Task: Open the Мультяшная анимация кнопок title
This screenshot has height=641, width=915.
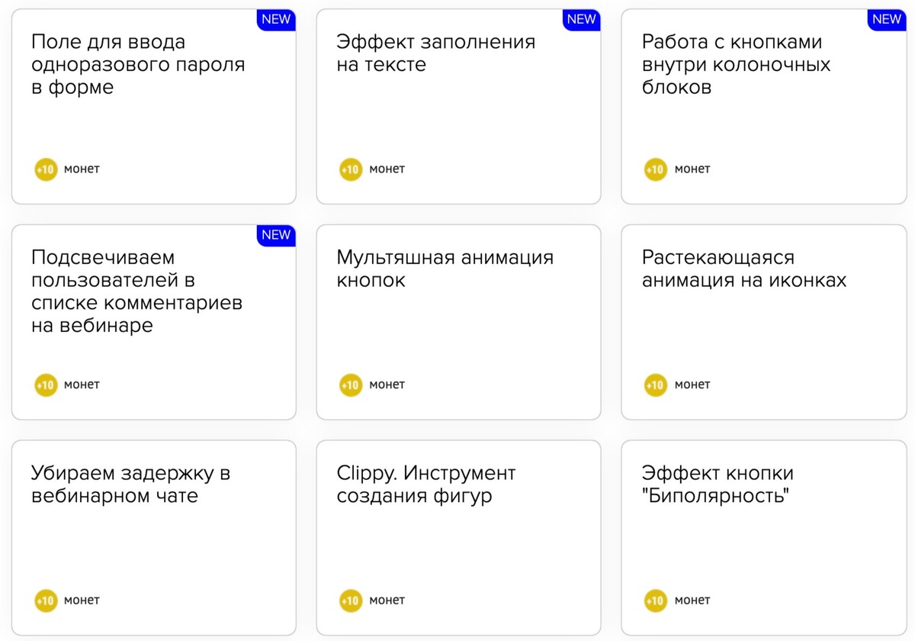Action: click(445, 269)
